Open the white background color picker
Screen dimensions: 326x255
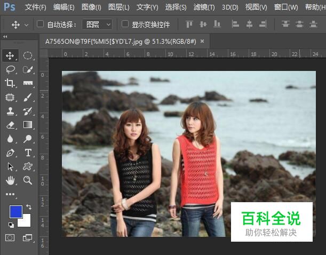tap(27, 222)
